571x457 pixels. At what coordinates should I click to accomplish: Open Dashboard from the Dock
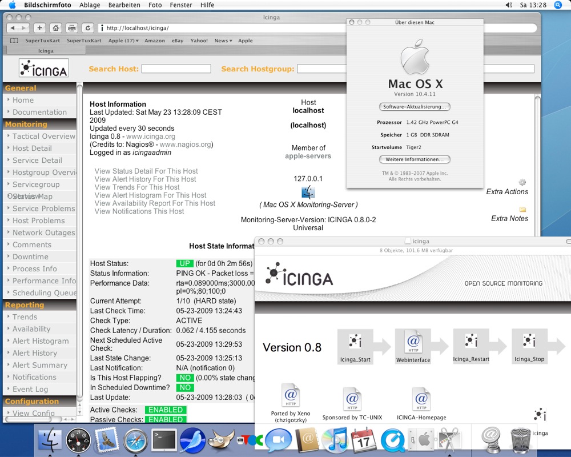coord(78,440)
